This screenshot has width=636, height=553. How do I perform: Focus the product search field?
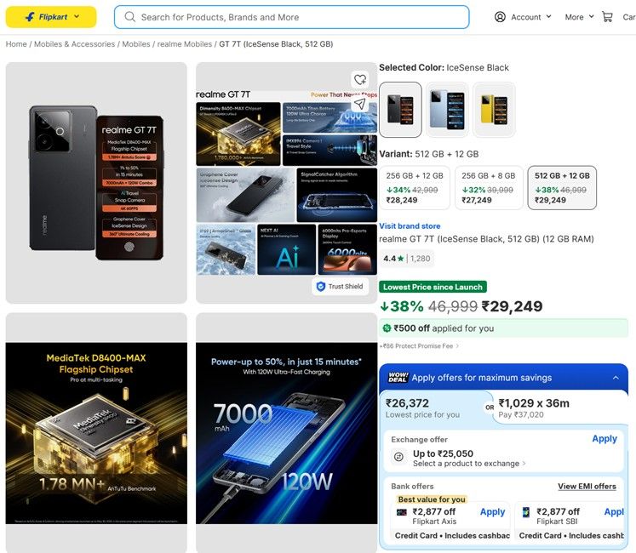(x=292, y=17)
